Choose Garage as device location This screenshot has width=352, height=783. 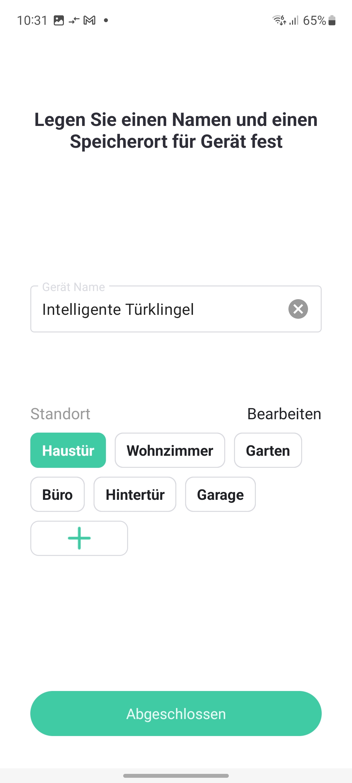[220, 495]
